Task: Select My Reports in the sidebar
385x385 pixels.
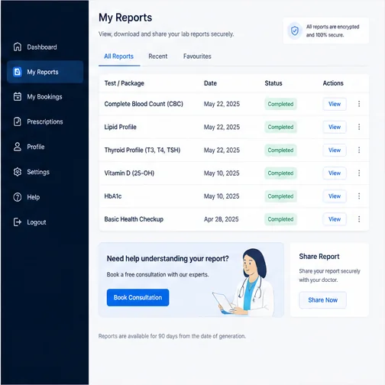Action: [x=45, y=72]
